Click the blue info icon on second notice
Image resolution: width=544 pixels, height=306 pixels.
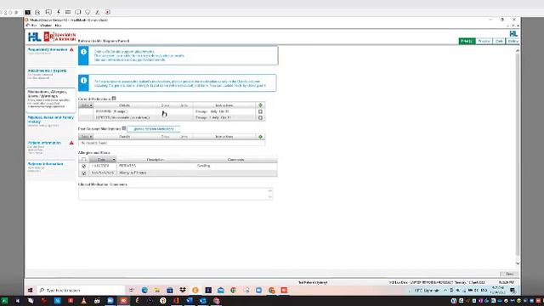point(83,81)
